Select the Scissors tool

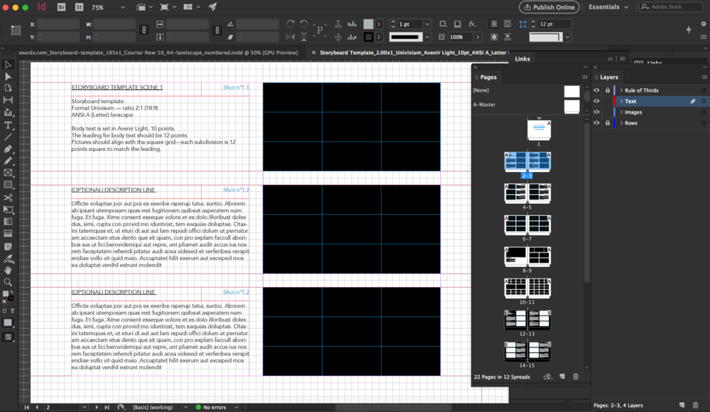[8, 198]
